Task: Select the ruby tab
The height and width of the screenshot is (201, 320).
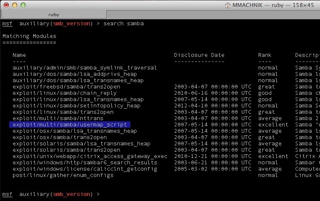Action: click(x=54, y=14)
